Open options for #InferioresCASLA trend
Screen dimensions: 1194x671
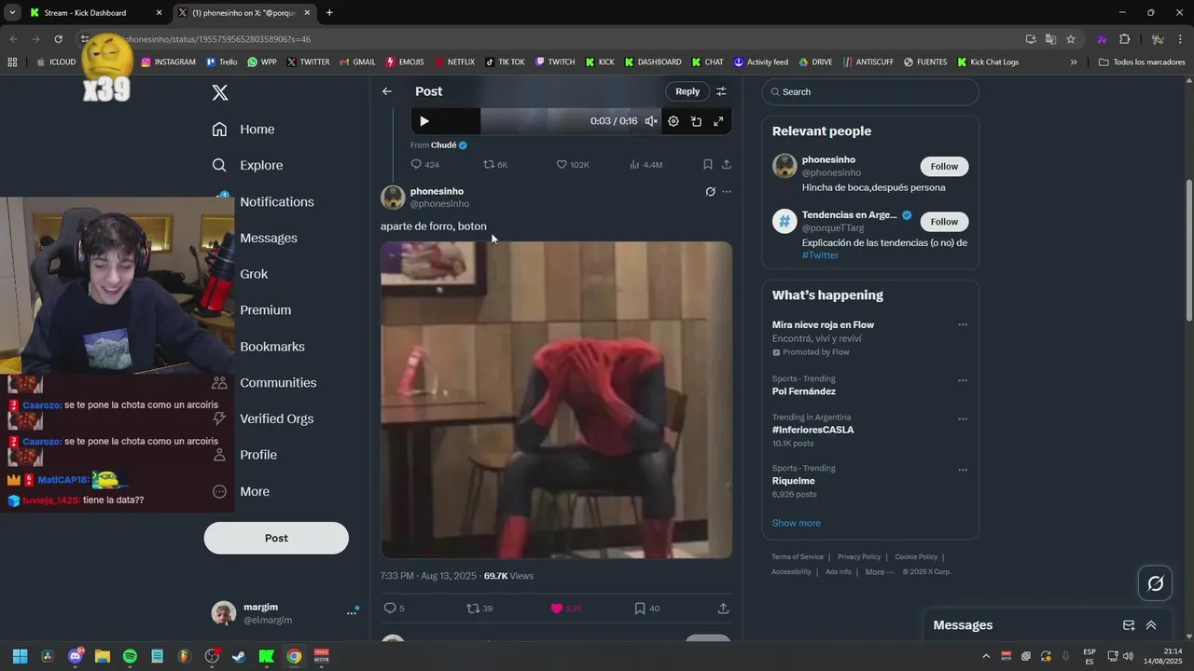point(963,418)
